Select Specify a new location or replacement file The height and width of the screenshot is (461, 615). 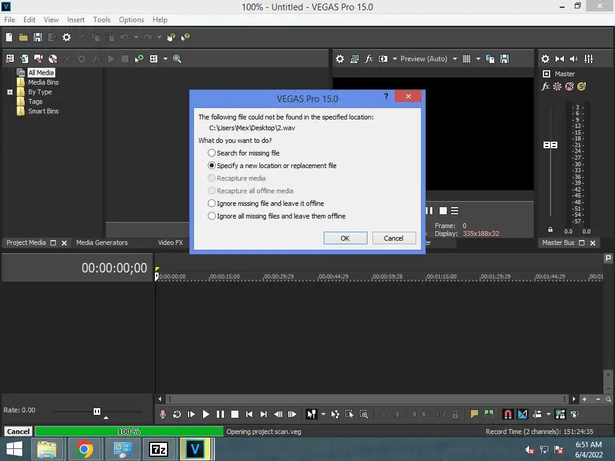coord(272,166)
